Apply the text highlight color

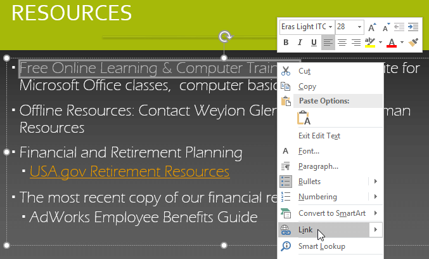tap(370, 43)
